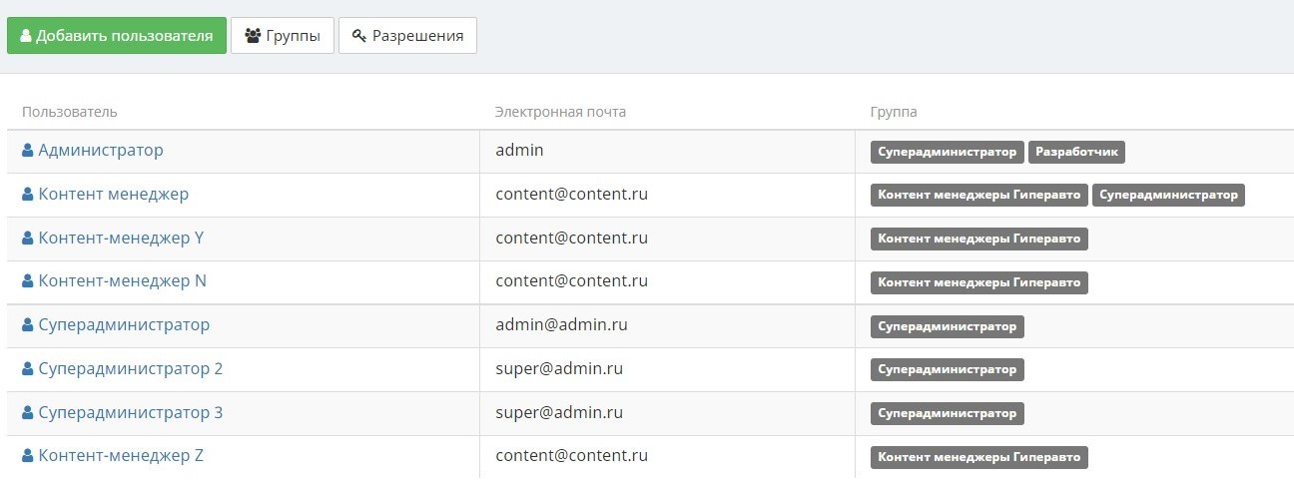The width and height of the screenshot is (1294, 485).
Task: Click the Группа column header
Action: [894, 112]
